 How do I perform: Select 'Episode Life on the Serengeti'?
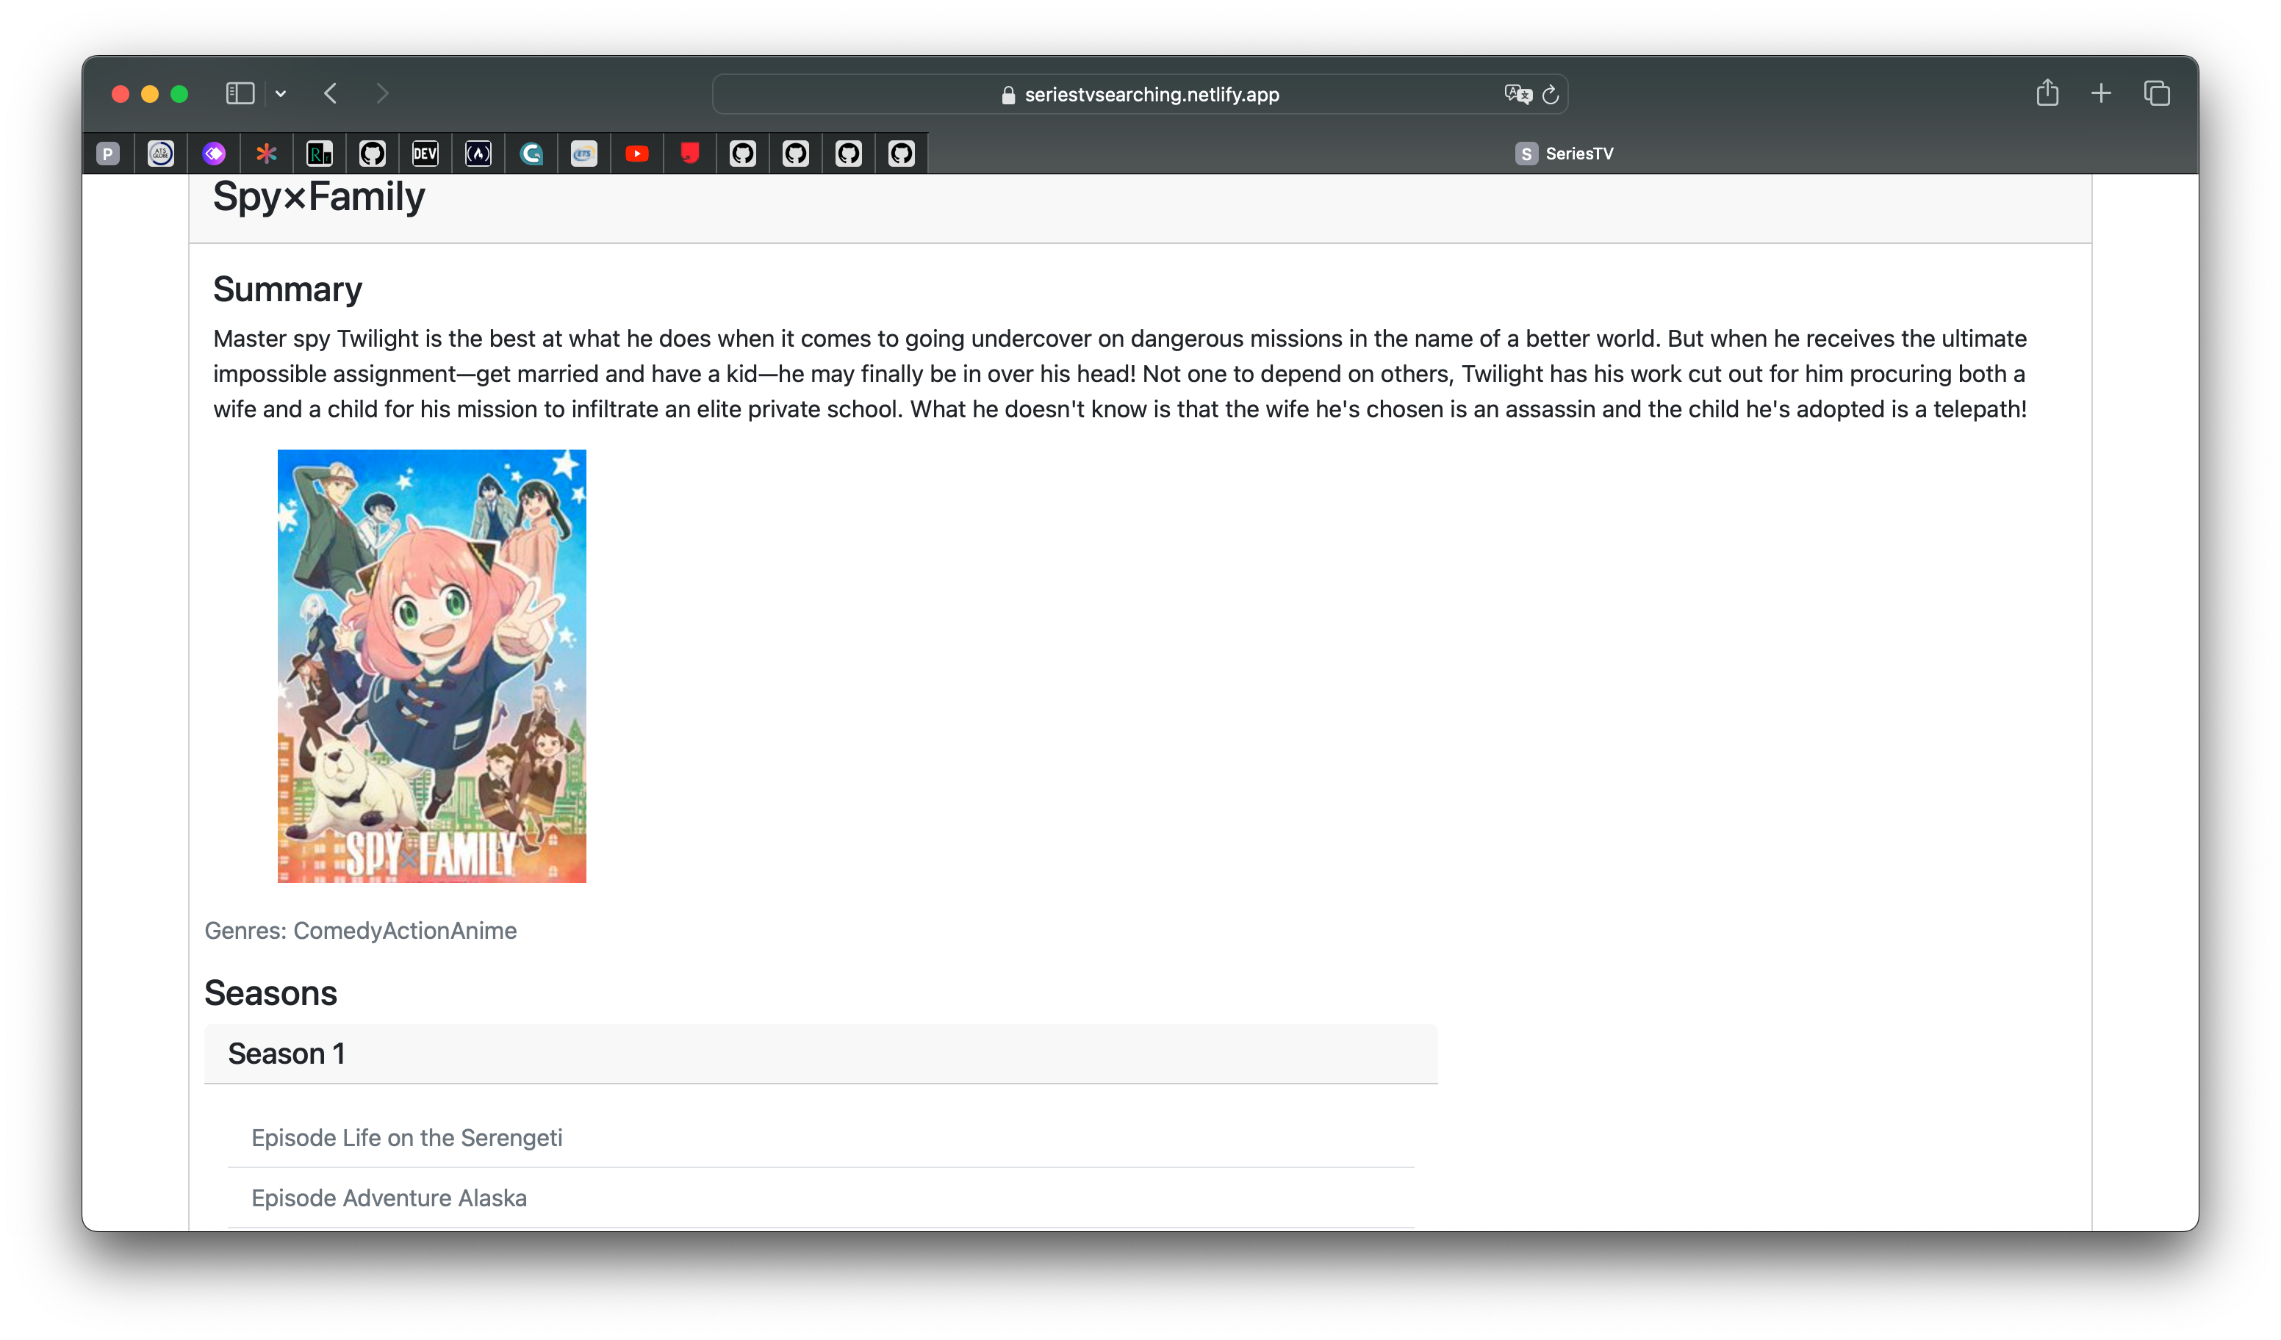406,1137
